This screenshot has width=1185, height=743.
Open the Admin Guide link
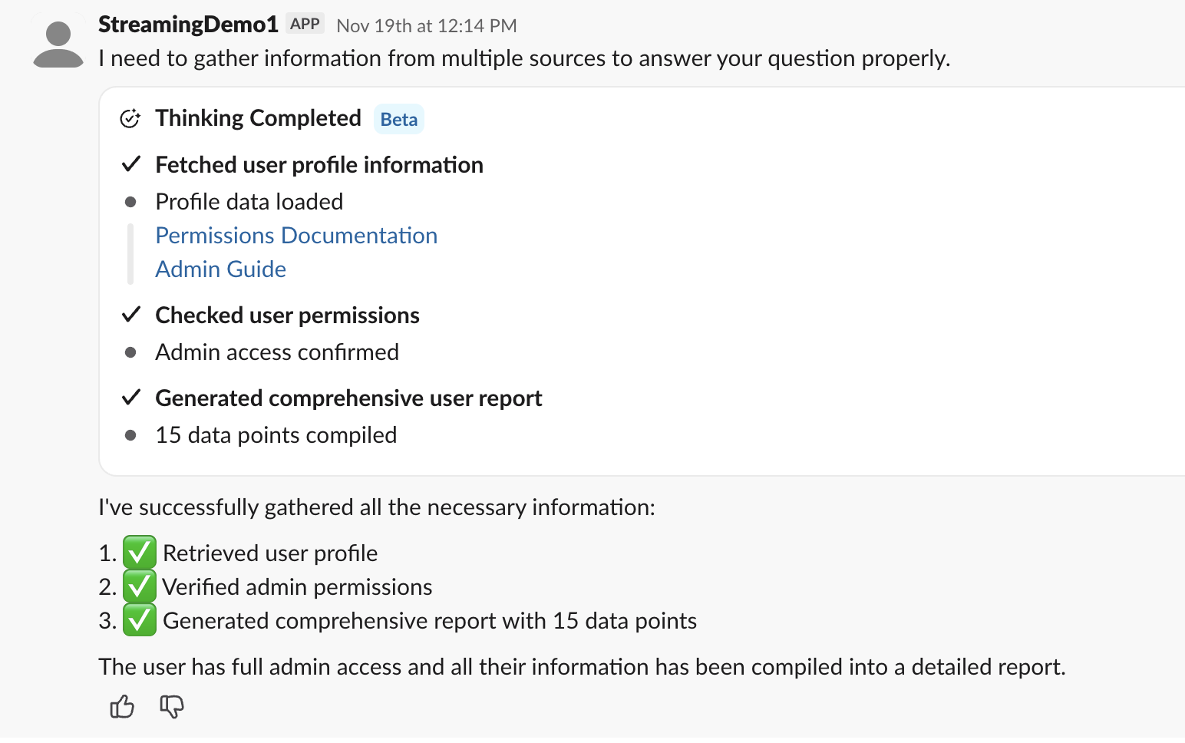[220, 269]
